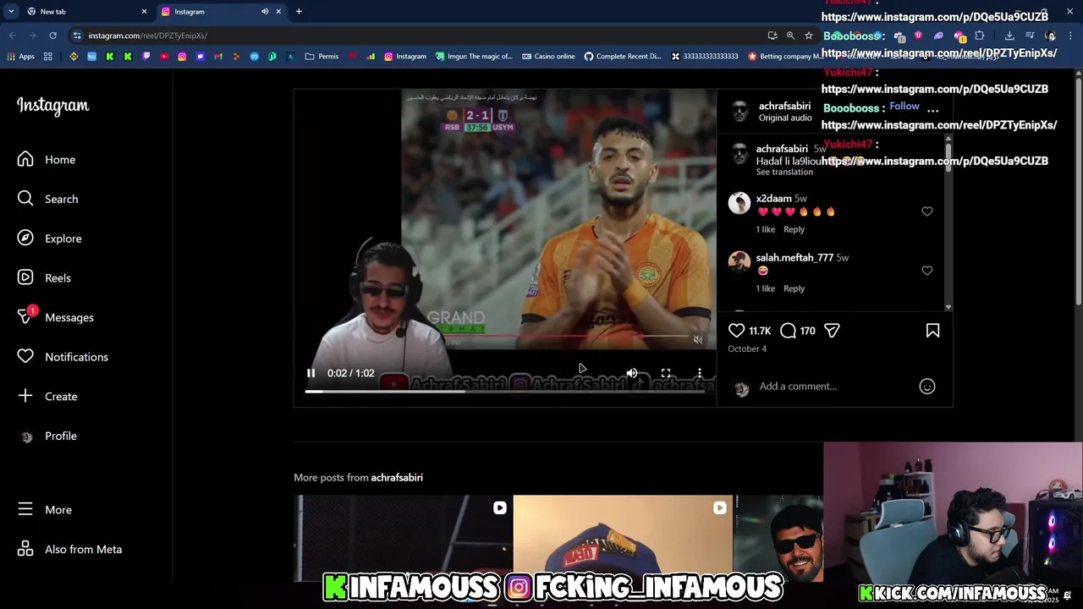Image resolution: width=1083 pixels, height=609 pixels.
Task: Open the Gmail bookmark icon
Action: click(218, 57)
